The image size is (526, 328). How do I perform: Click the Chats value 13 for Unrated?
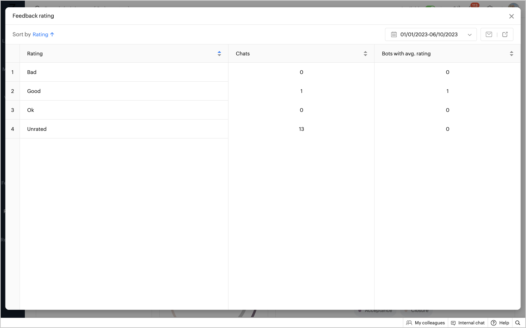[x=301, y=129]
